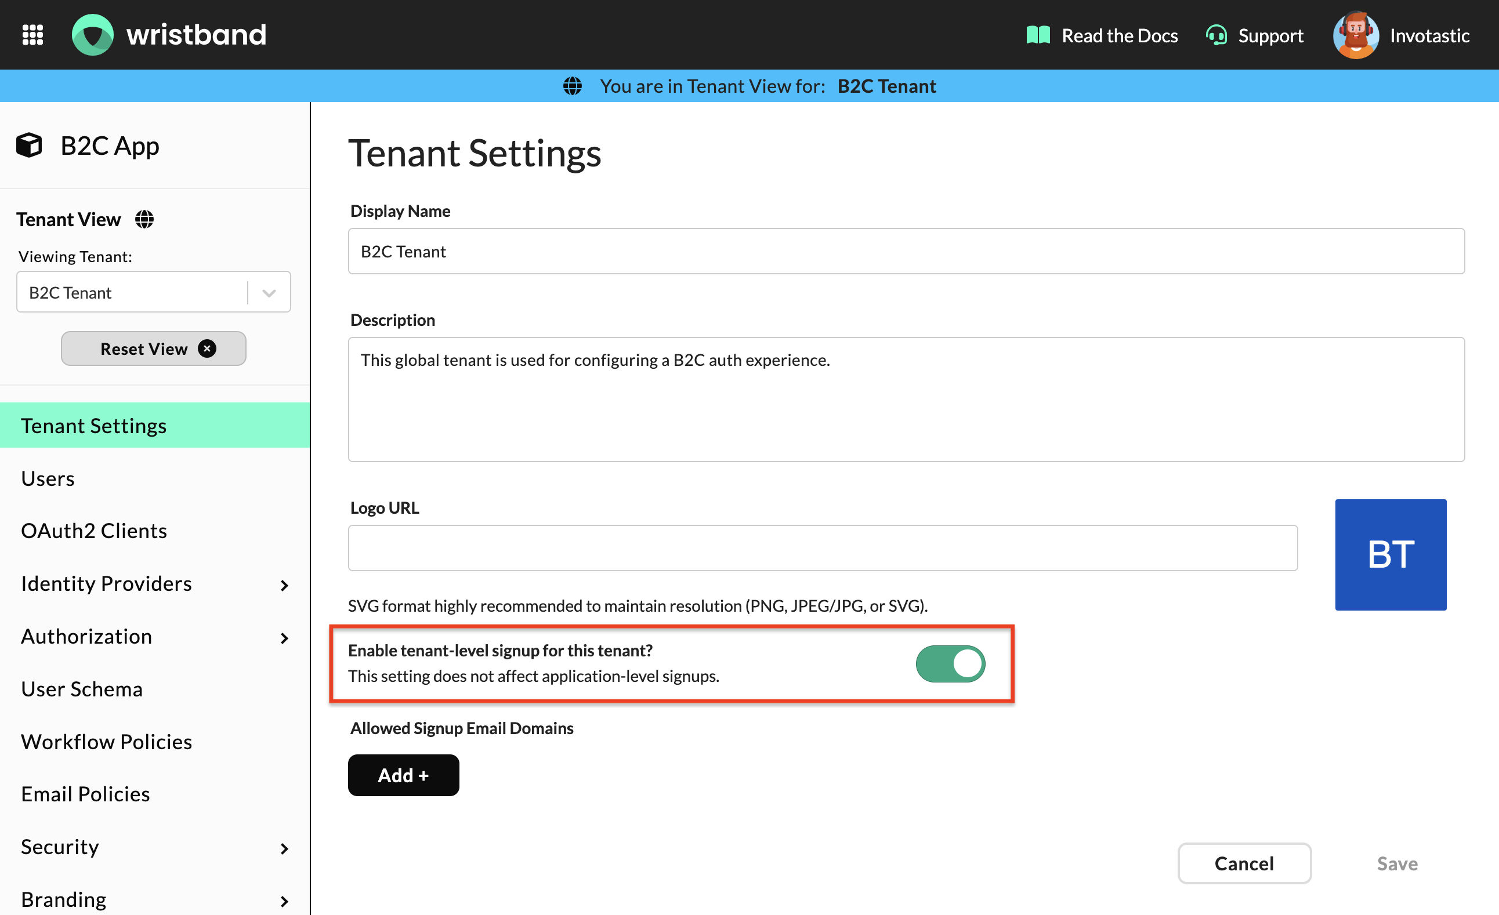Click the Add + domain button
The height and width of the screenshot is (915, 1499).
[403, 775]
